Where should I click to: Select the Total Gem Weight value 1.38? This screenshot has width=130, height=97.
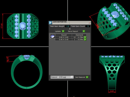click(67, 26)
